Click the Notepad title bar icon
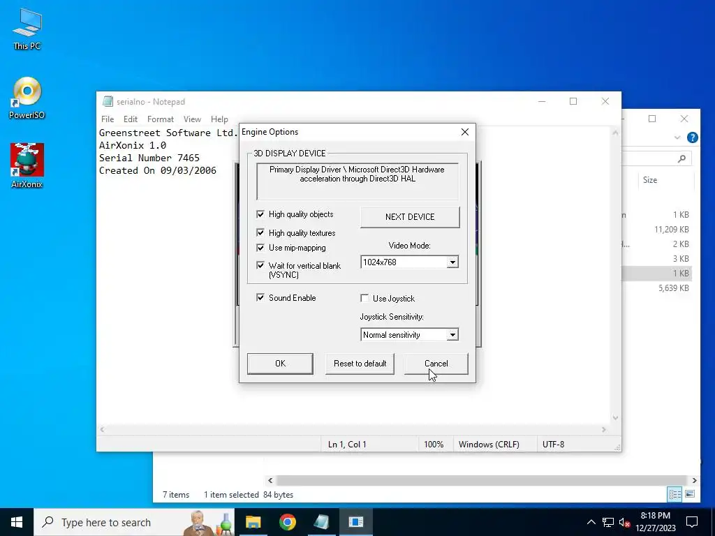 point(108,102)
